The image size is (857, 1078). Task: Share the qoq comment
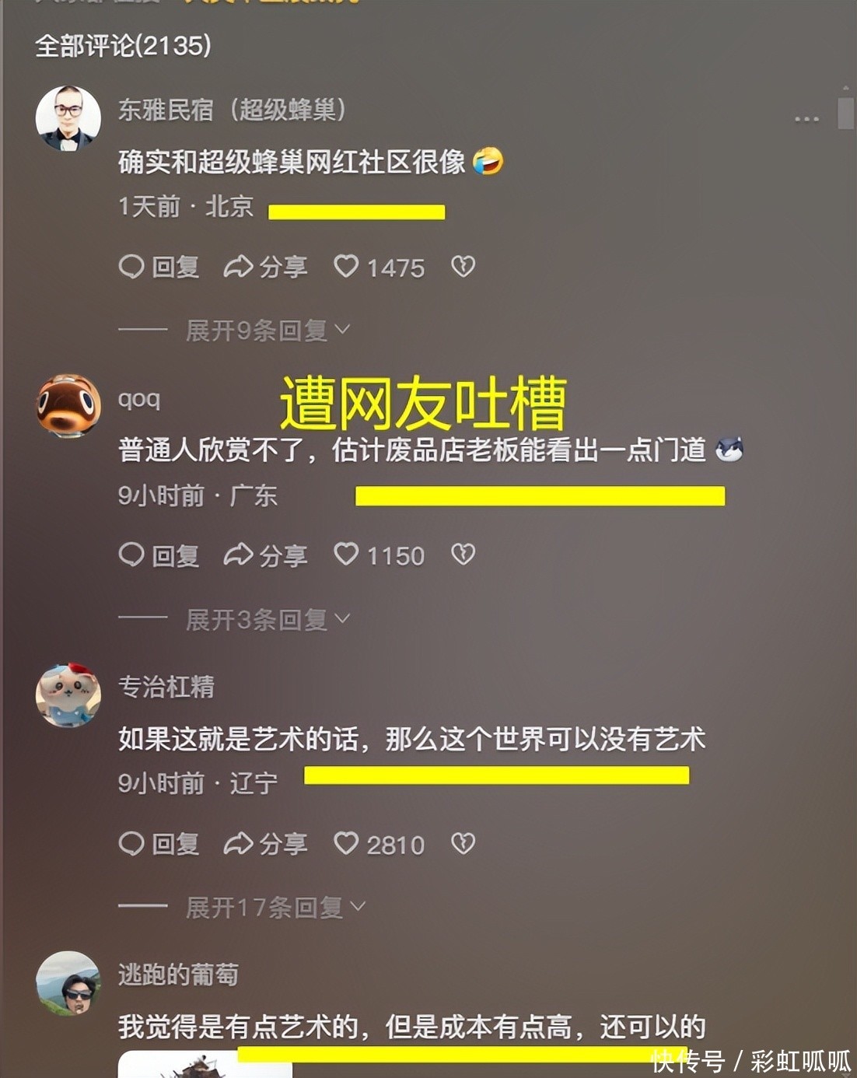[x=266, y=555]
